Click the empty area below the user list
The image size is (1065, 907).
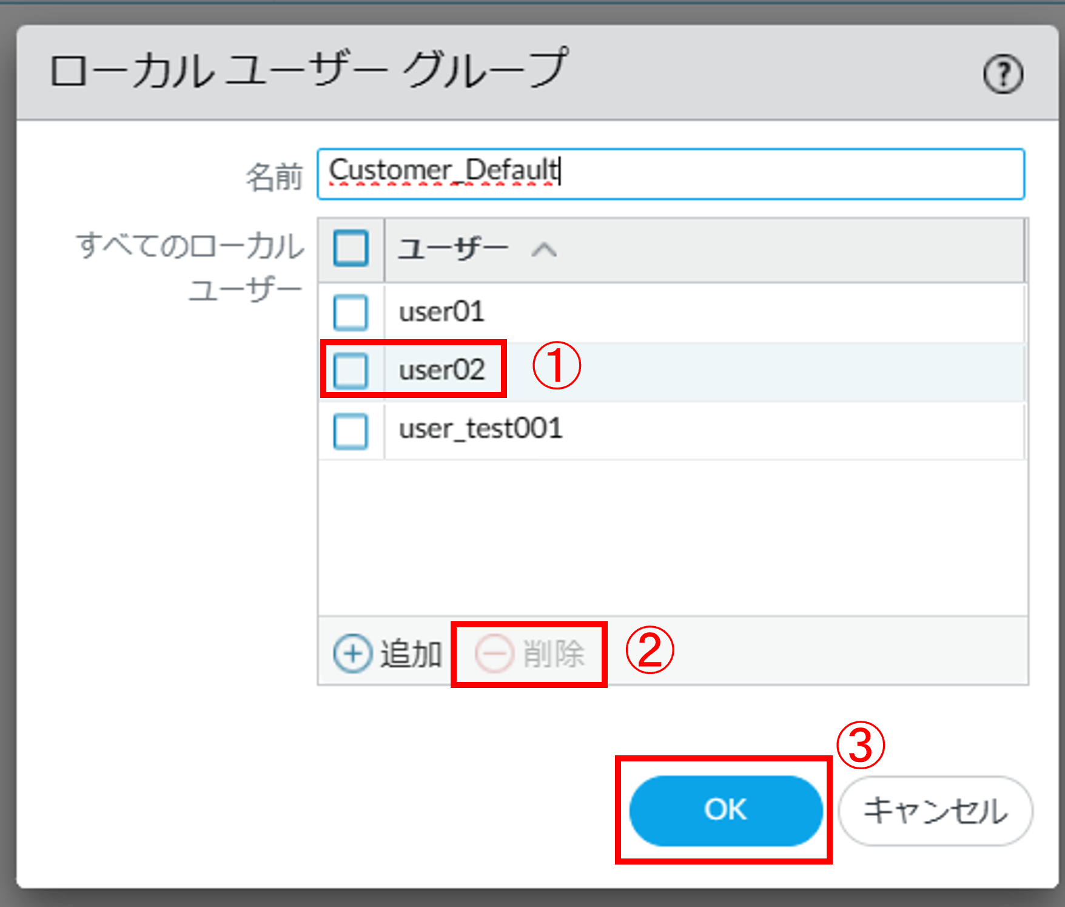pyautogui.click(x=672, y=537)
